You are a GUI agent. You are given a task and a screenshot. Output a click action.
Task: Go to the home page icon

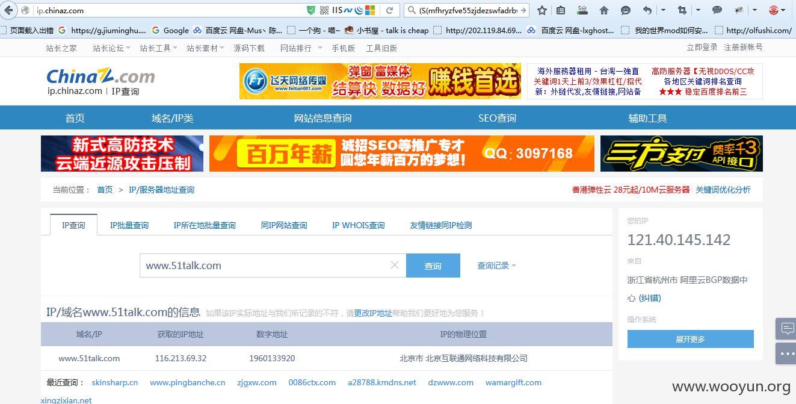[604, 10]
